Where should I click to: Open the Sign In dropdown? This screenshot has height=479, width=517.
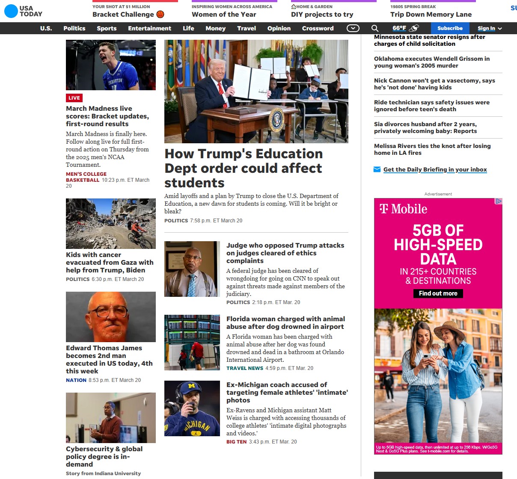pyautogui.click(x=490, y=28)
